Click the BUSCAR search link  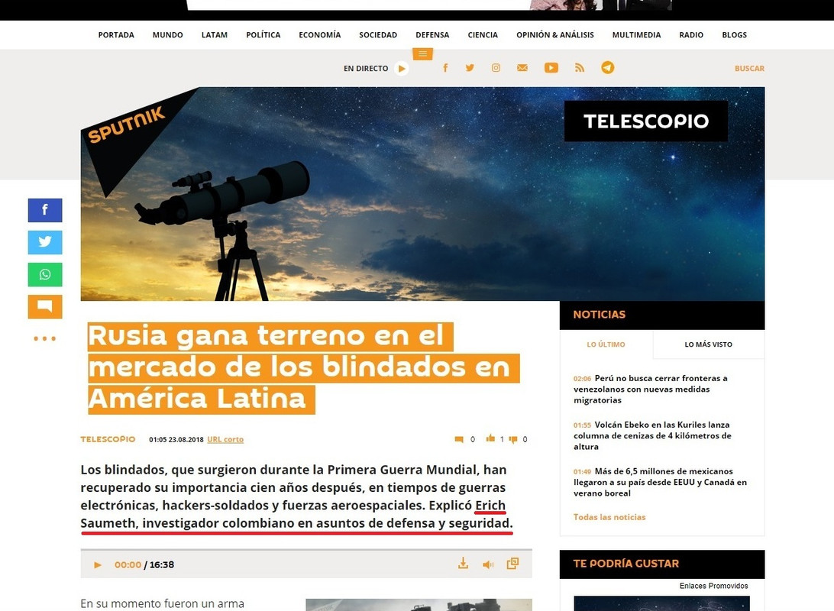tap(749, 68)
